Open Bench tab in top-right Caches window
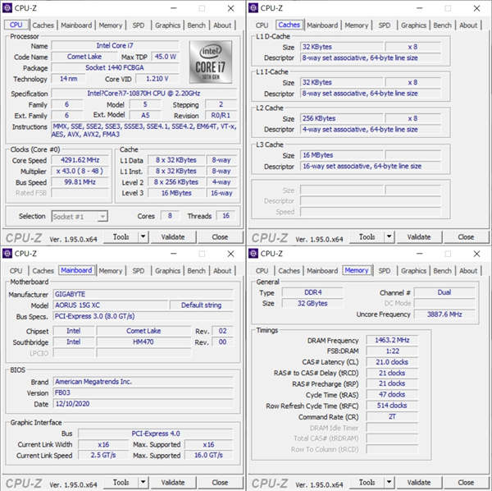 click(443, 25)
